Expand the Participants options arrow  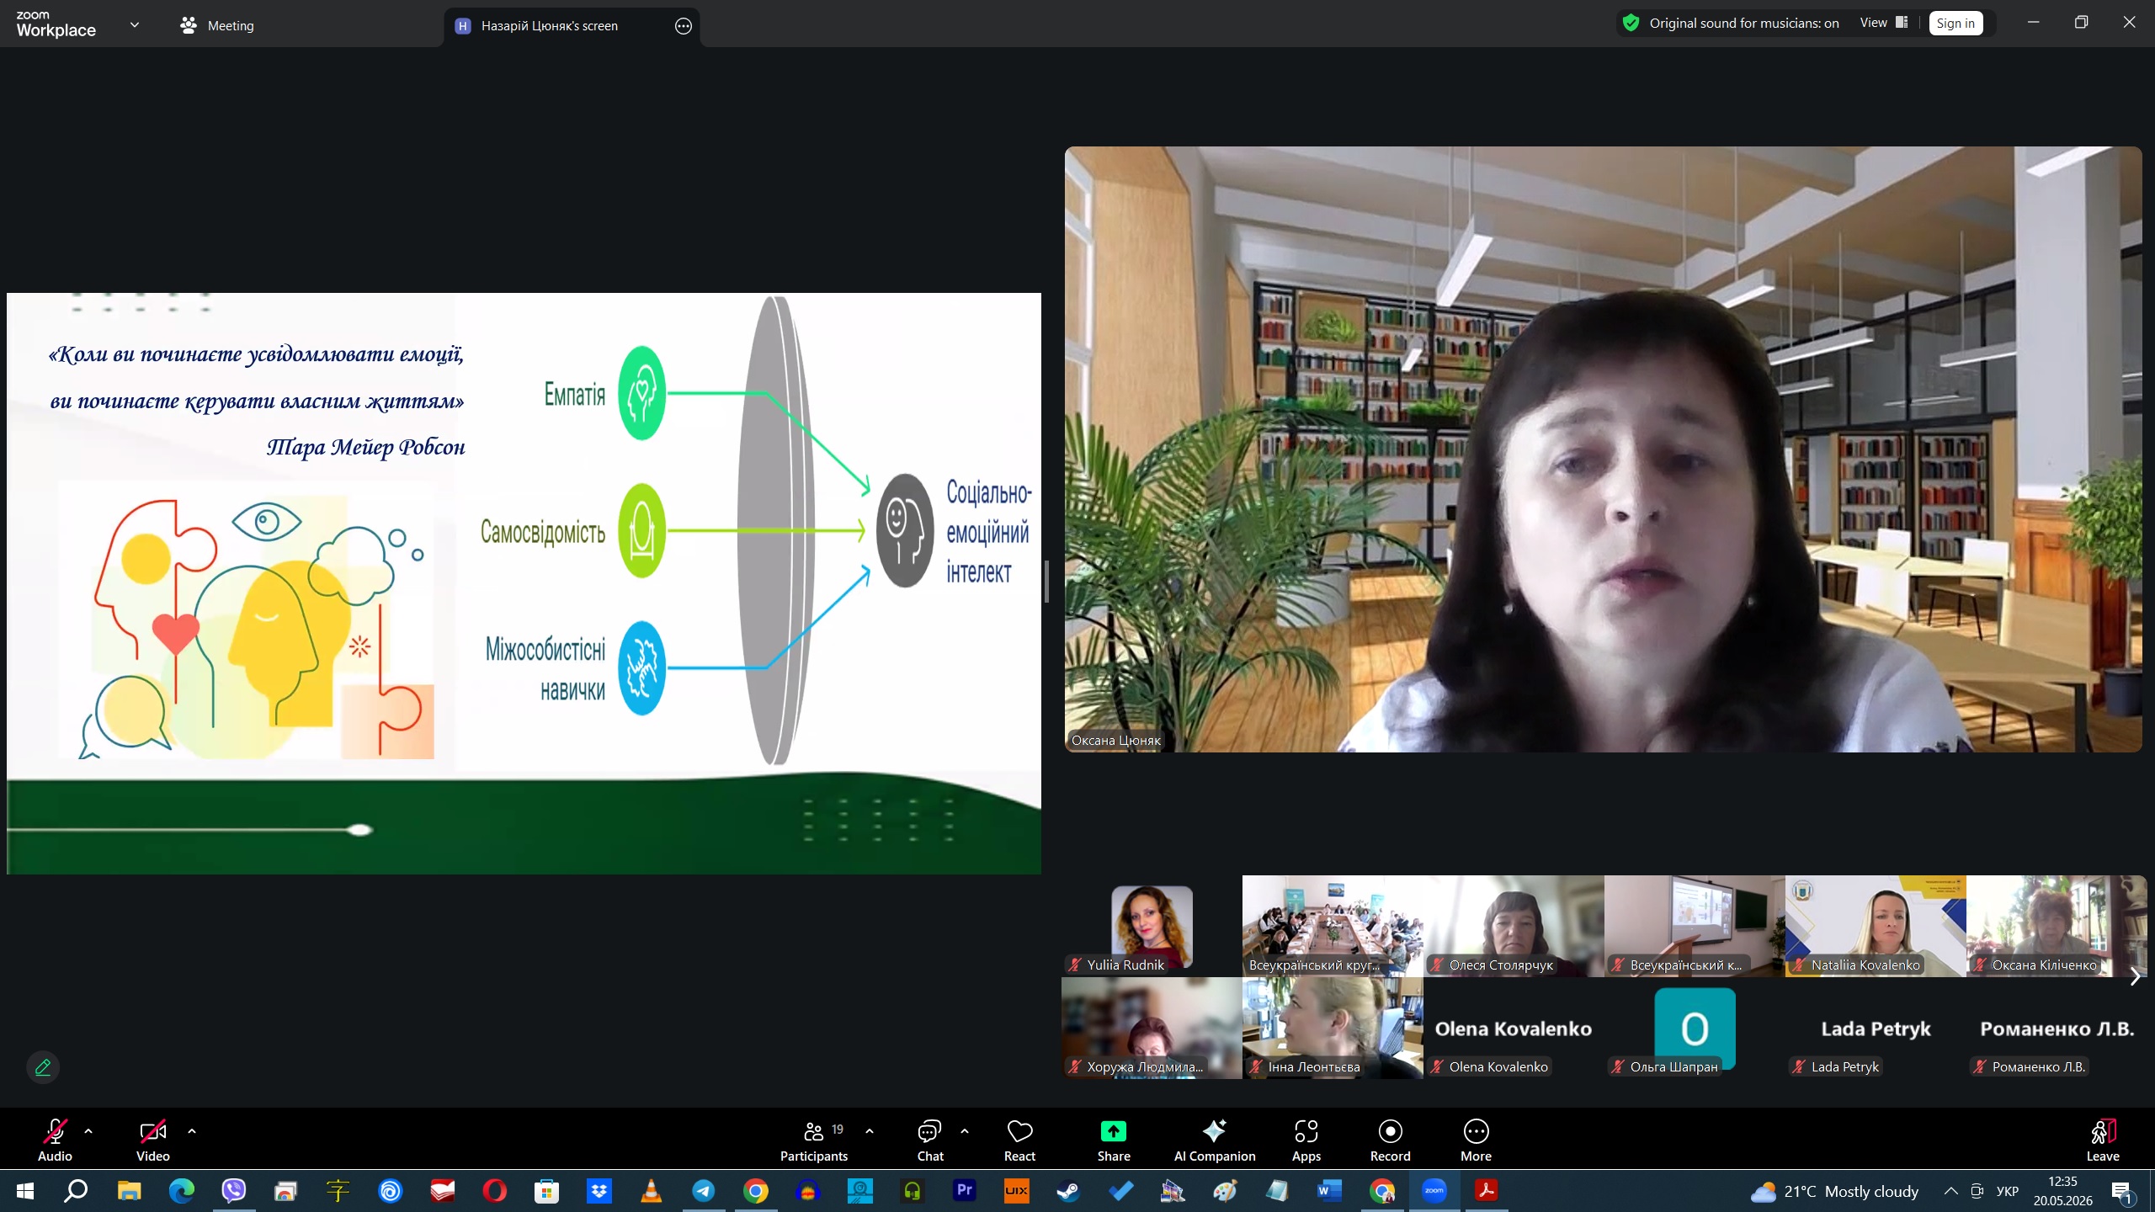click(870, 1131)
